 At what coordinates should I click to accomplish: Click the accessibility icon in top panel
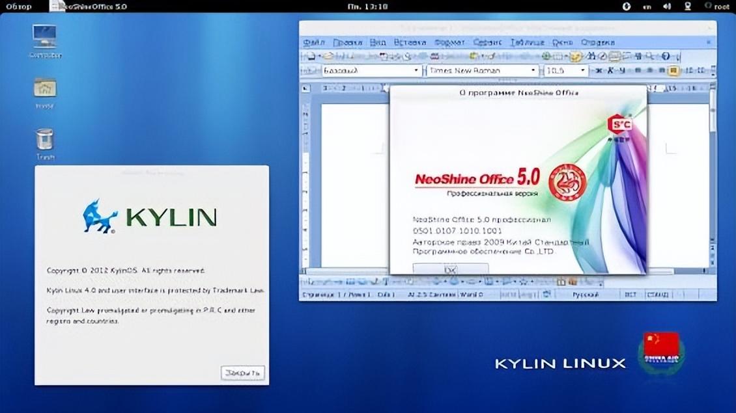[626, 7]
